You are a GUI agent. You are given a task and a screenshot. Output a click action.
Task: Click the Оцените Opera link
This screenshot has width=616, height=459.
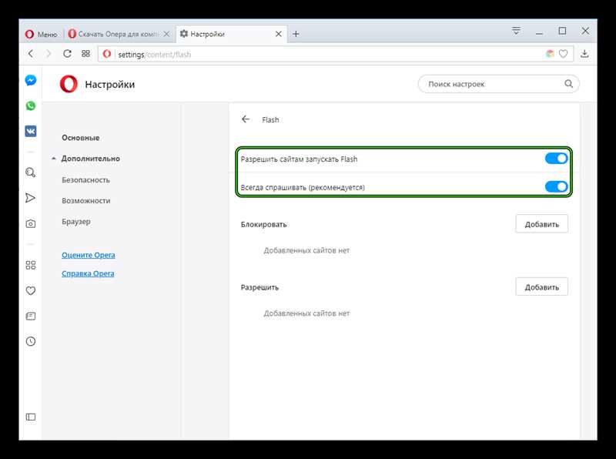click(x=89, y=255)
